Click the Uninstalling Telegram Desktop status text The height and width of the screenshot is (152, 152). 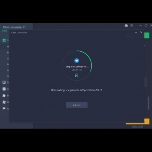click(77, 90)
